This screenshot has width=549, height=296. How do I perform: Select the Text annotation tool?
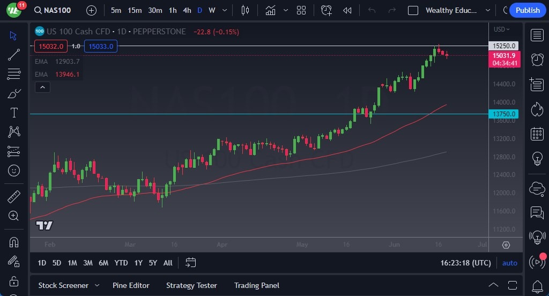click(14, 113)
